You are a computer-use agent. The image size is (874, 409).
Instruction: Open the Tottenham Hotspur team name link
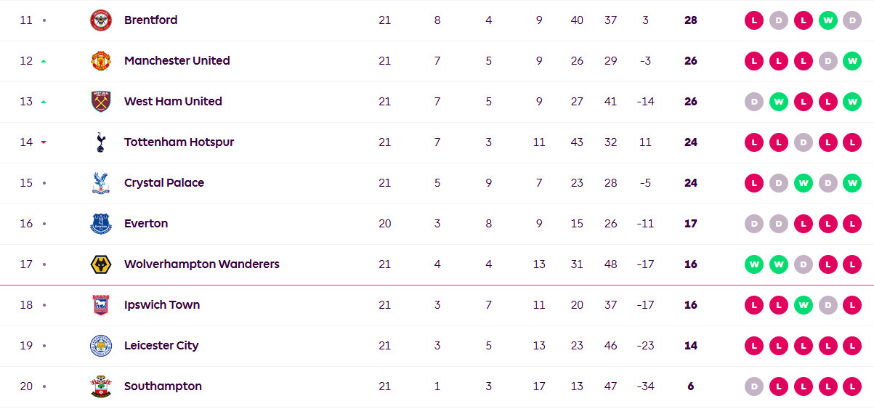click(x=179, y=142)
